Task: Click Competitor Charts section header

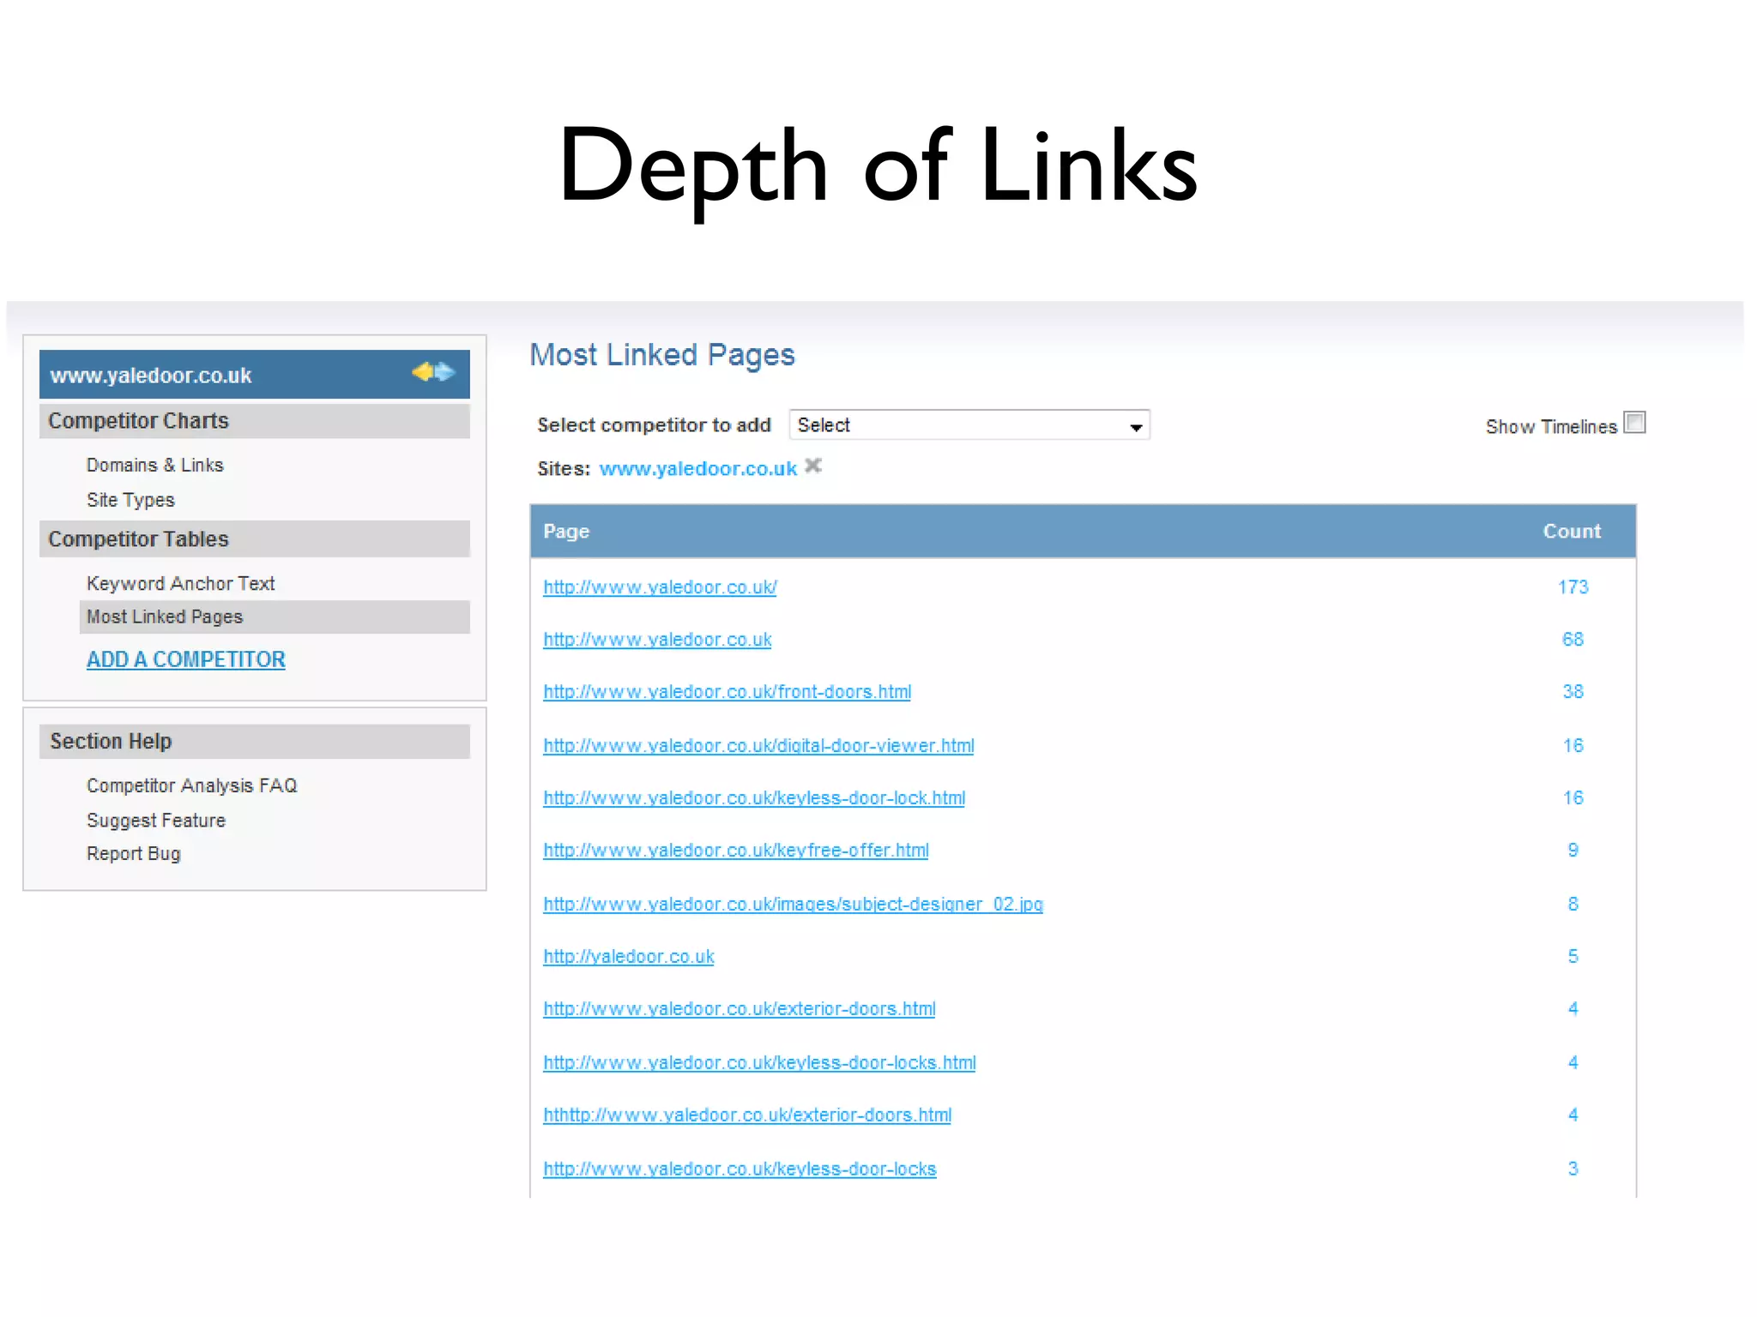Action: pos(255,421)
